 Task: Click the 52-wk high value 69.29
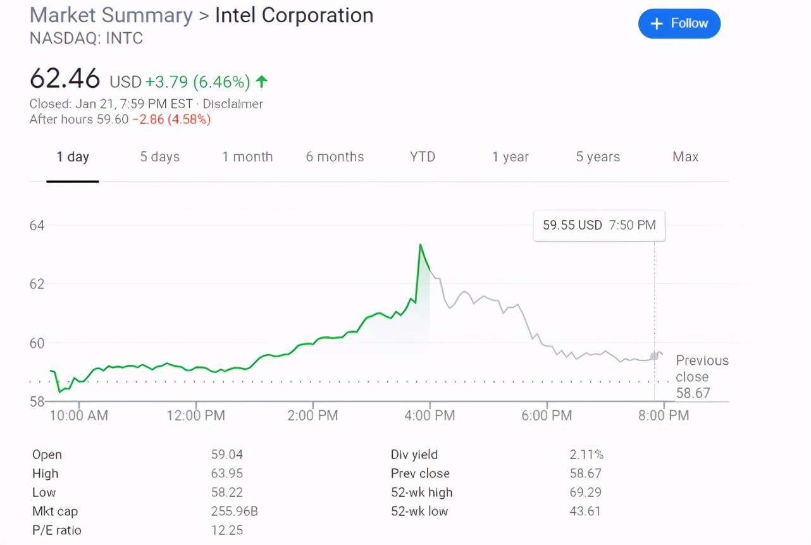click(586, 492)
